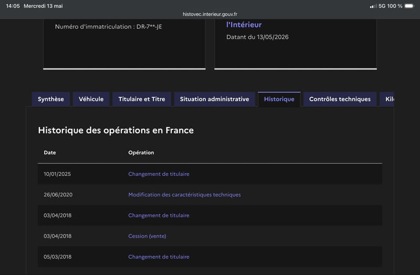Tap the battery icon in status bar

pyautogui.click(x=409, y=6)
